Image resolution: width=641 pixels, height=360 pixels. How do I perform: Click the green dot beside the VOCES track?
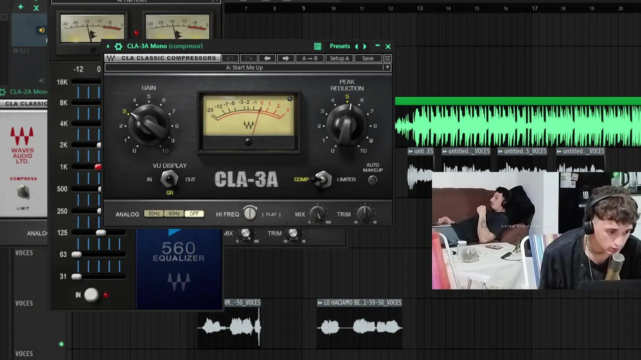point(62,344)
